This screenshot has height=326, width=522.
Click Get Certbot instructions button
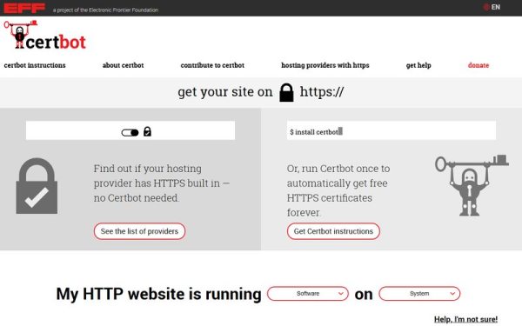pos(333,231)
